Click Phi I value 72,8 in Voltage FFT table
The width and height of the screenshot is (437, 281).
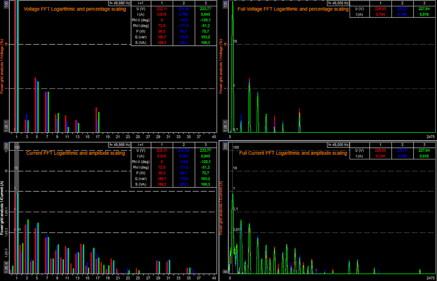(162, 26)
